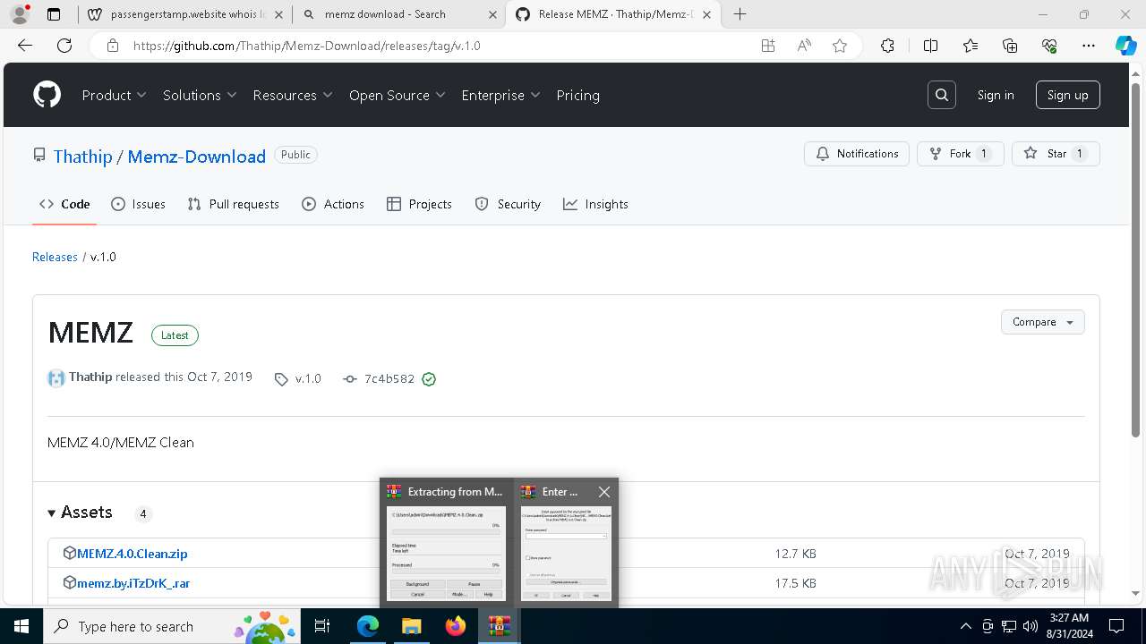Expand the Solutions menu
1146x644 pixels.
(x=200, y=95)
